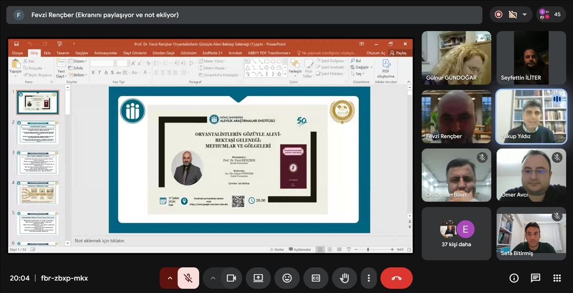Toggle the camera on or off
The image size is (573, 293).
[x=231, y=278]
